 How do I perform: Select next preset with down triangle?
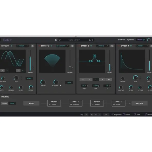tap(92, 40)
